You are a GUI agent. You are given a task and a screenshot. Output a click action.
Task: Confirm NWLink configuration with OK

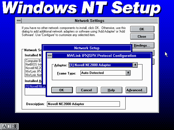pyautogui.click(x=62, y=90)
